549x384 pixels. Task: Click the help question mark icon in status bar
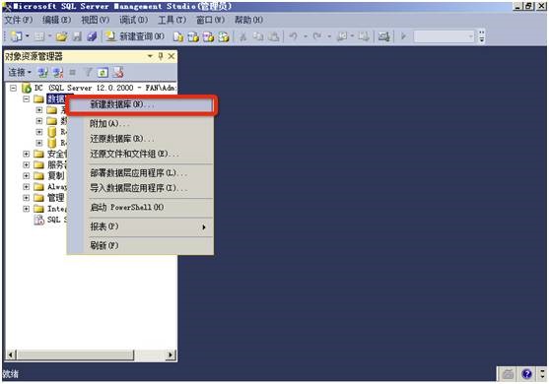[x=526, y=374]
